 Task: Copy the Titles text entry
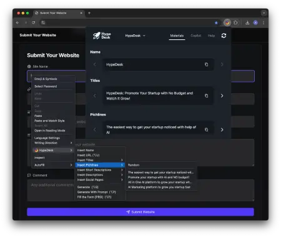[206, 96]
